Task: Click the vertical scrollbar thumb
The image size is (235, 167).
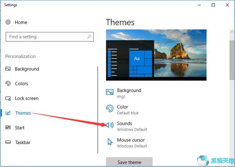Action: pos(232,60)
